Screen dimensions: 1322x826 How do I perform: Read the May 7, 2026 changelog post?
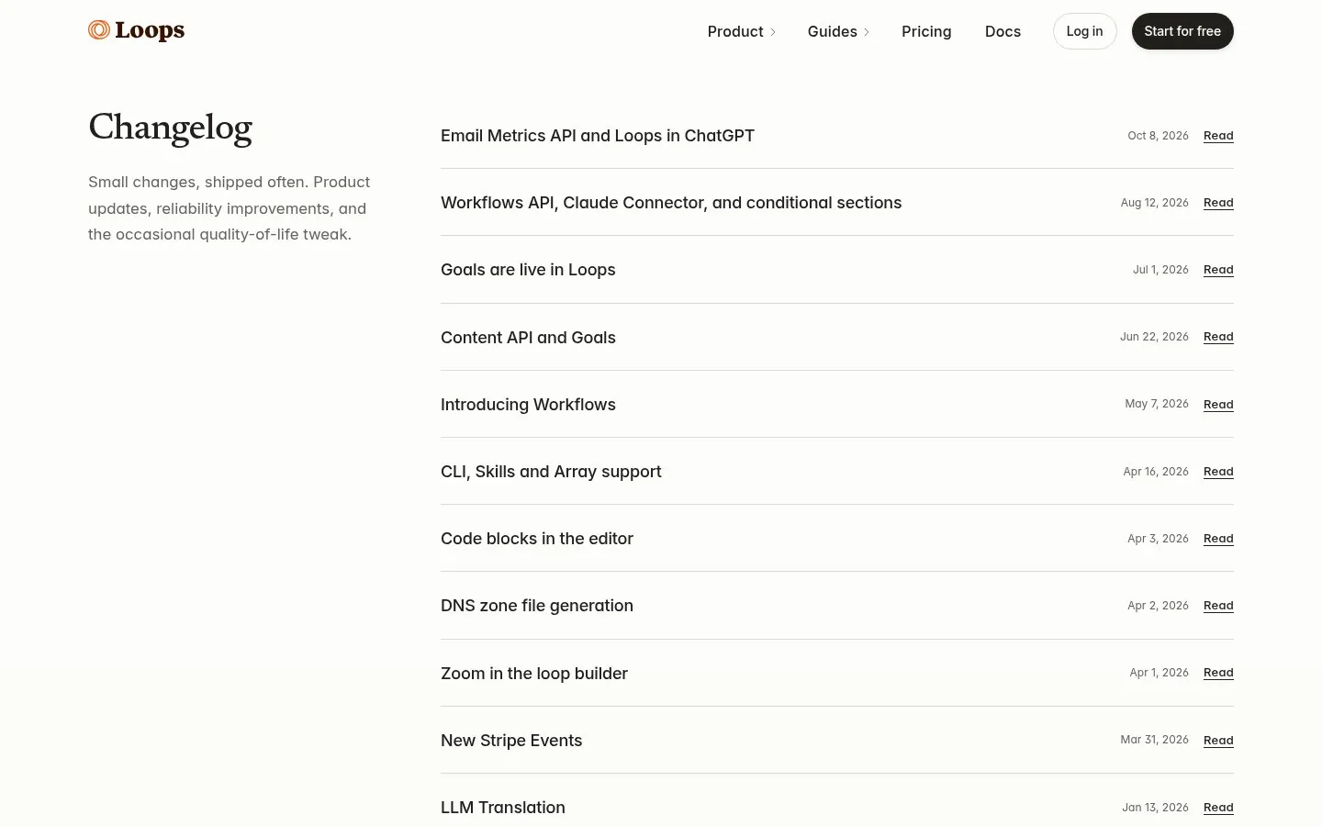pos(1218,405)
